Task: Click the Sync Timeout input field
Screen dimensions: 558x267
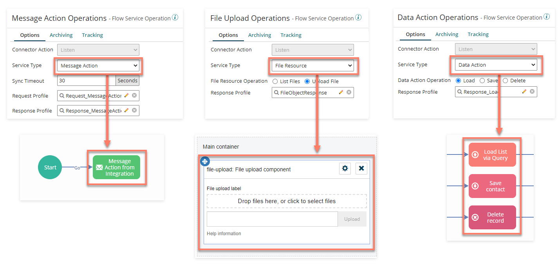Action: pyautogui.click(x=87, y=81)
